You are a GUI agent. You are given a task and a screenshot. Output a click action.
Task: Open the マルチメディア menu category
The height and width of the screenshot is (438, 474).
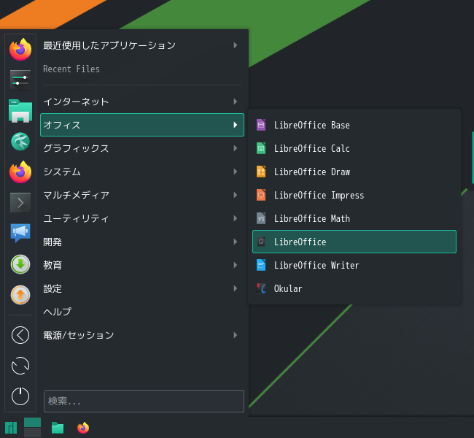142,195
